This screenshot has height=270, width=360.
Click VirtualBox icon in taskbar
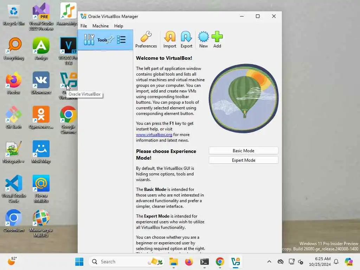pyautogui.click(x=235, y=262)
